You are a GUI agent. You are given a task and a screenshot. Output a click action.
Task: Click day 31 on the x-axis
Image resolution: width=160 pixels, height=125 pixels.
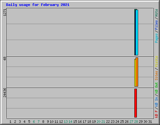tap(150, 122)
